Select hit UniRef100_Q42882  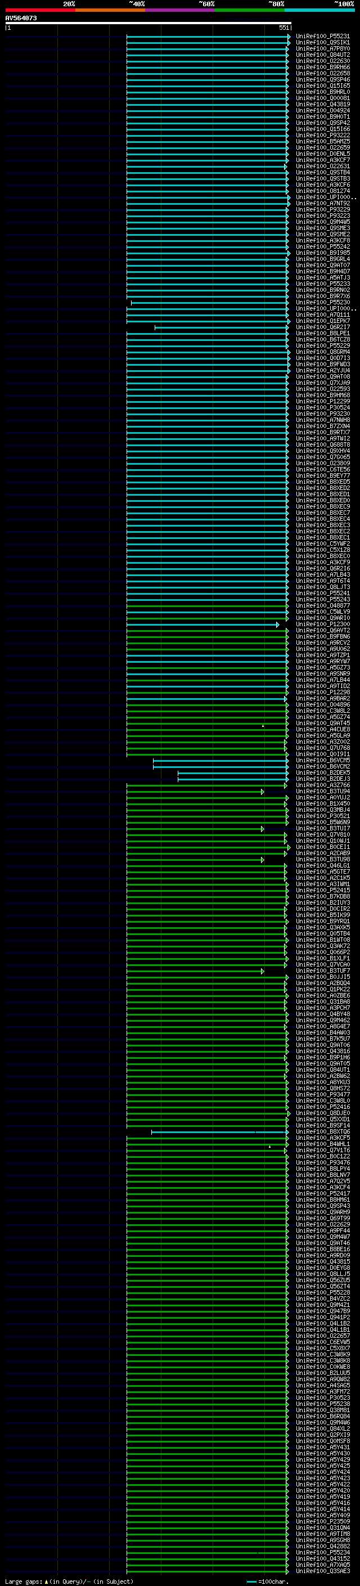[x=323, y=1547]
